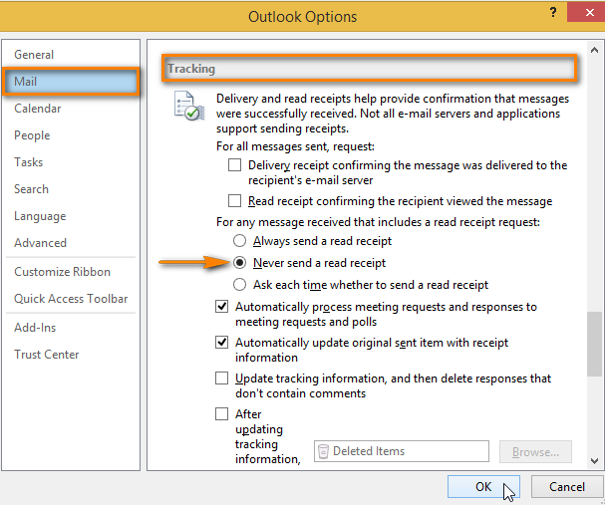The height and width of the screenshot is (505, 605).
Task: Open Customize Ribbon settings
Action: (62, 272)
